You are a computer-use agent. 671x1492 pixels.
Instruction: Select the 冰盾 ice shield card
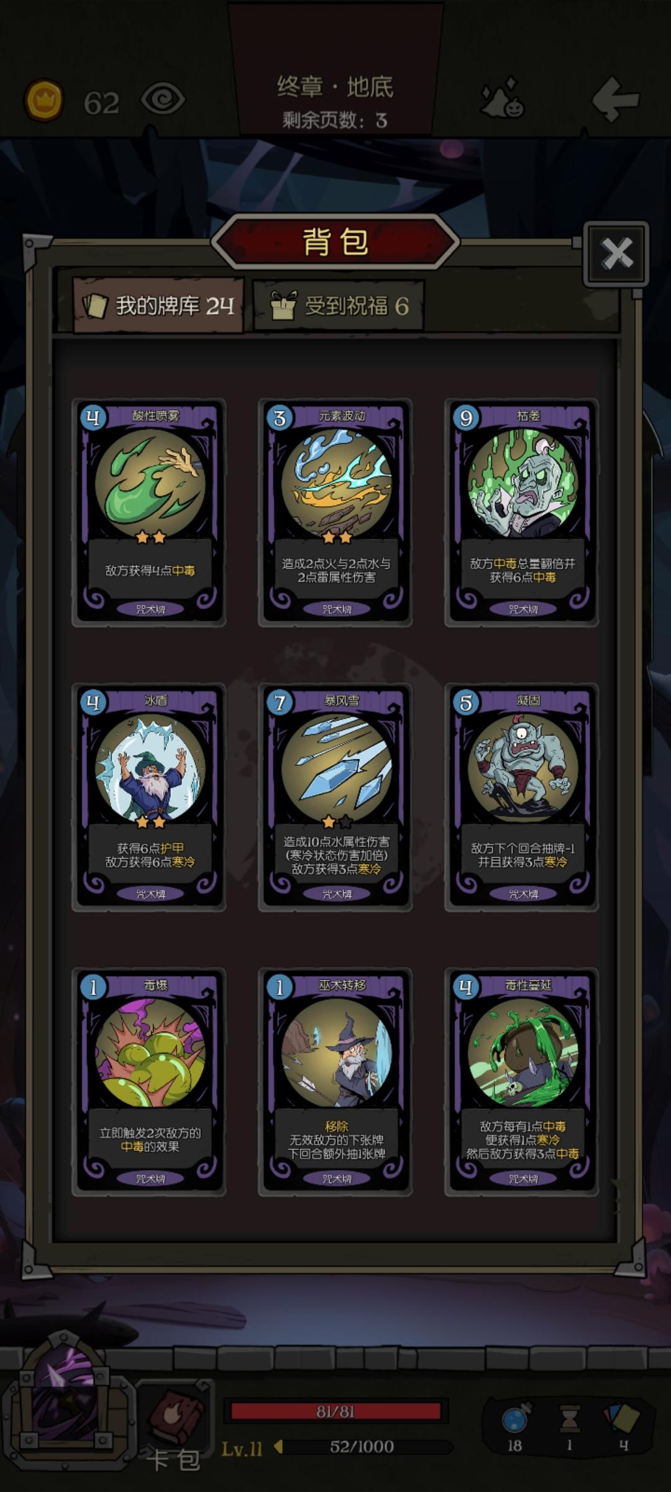pyautogui.click(x=149, y=798)
